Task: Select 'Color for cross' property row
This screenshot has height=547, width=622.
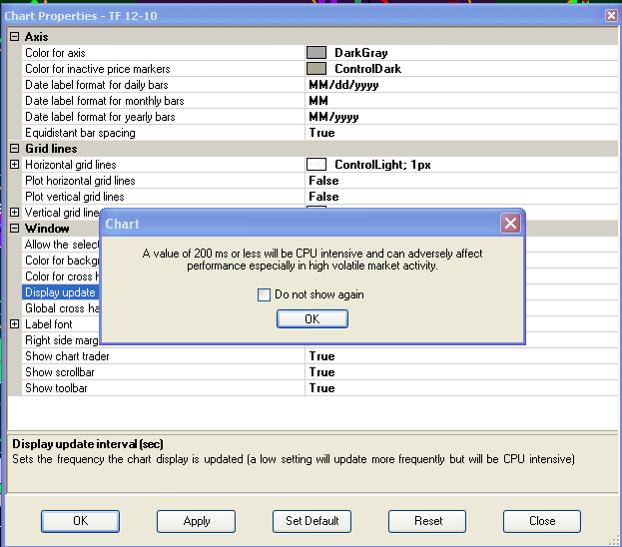Action: tap(60, 276)
